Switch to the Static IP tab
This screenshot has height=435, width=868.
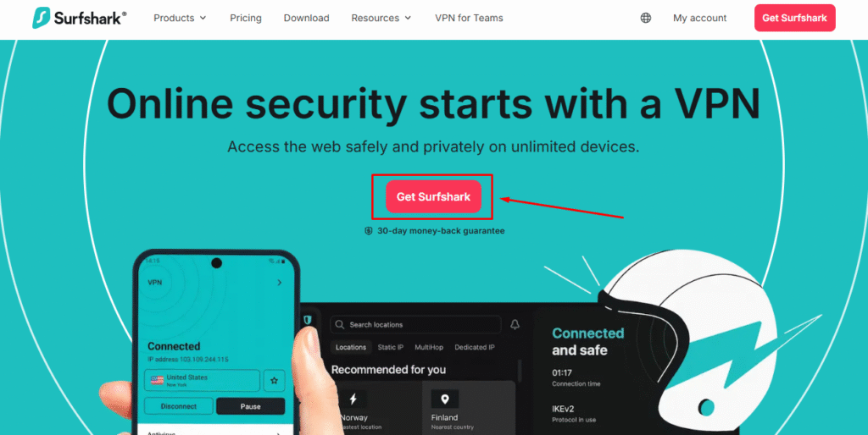(391, 347)
